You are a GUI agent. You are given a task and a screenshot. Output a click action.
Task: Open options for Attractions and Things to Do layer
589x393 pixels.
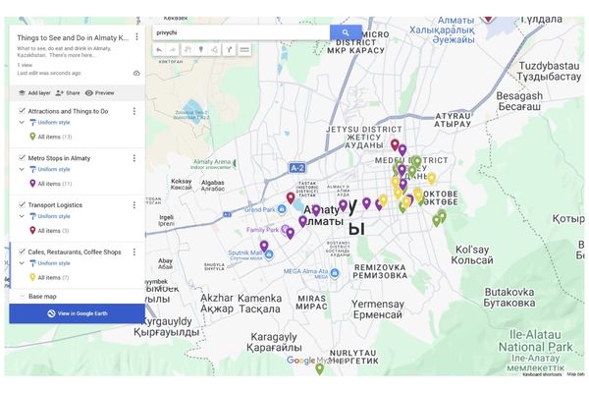134,111
